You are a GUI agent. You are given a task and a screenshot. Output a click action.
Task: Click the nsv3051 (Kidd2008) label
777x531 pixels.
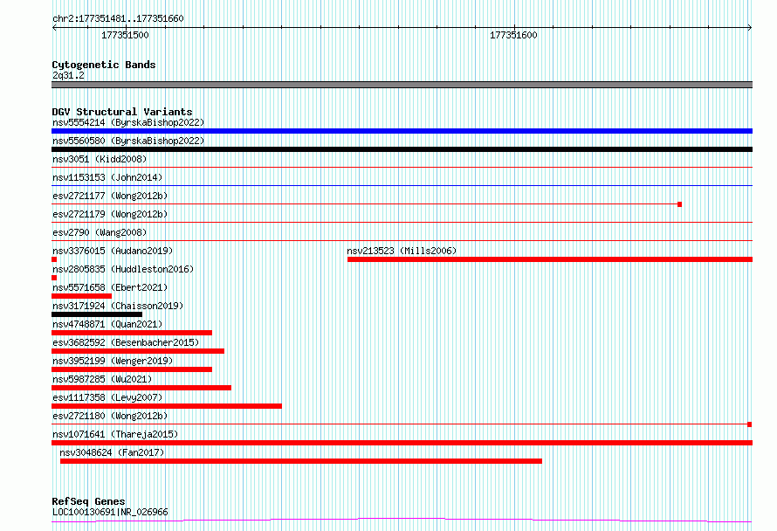click(x=100, y=159)
